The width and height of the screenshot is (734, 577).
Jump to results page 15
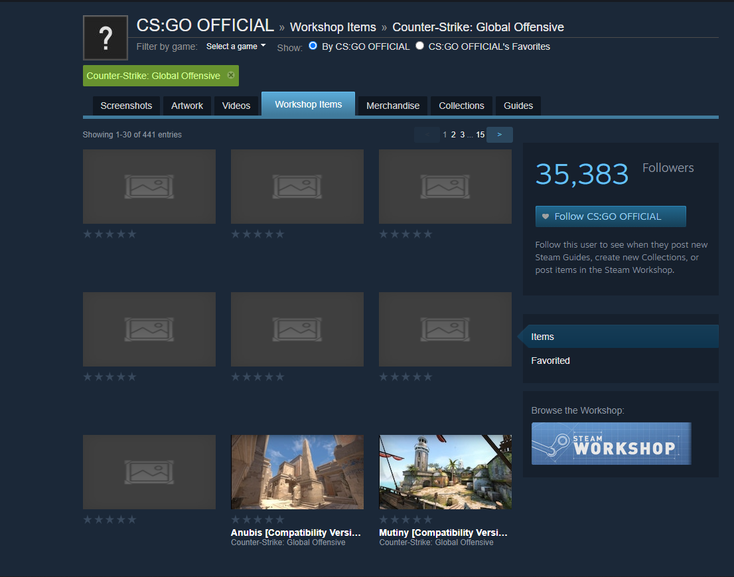click(480, 134)
